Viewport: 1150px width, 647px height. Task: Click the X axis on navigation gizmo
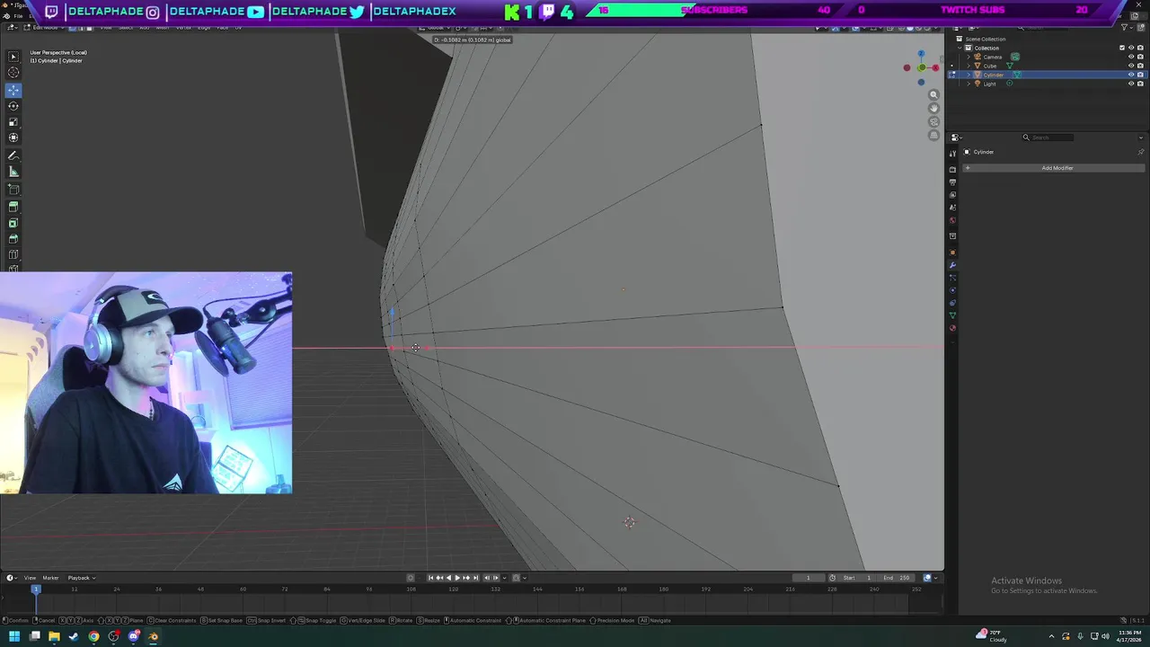point(935,67)
